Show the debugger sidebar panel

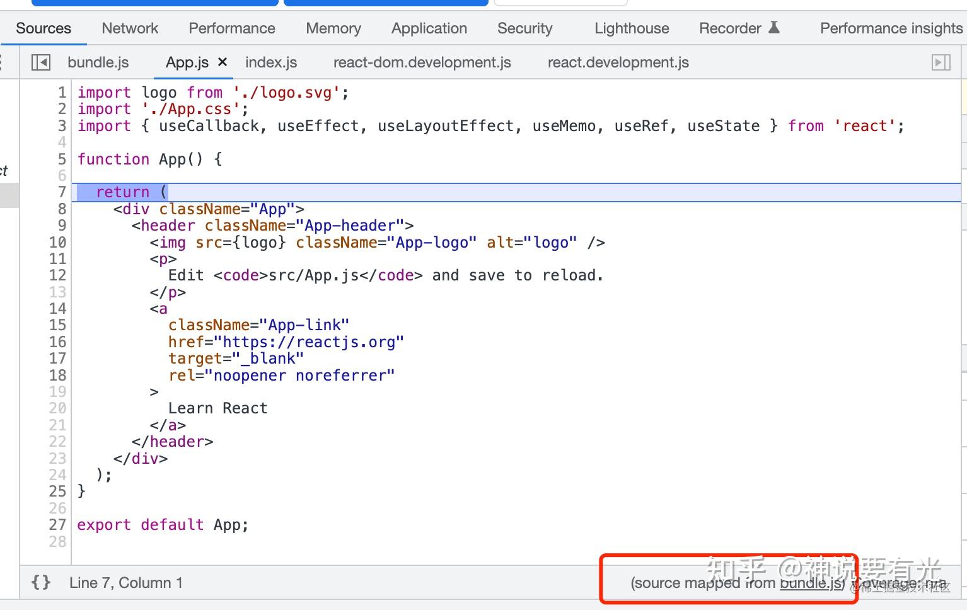(x=941, y=62)
